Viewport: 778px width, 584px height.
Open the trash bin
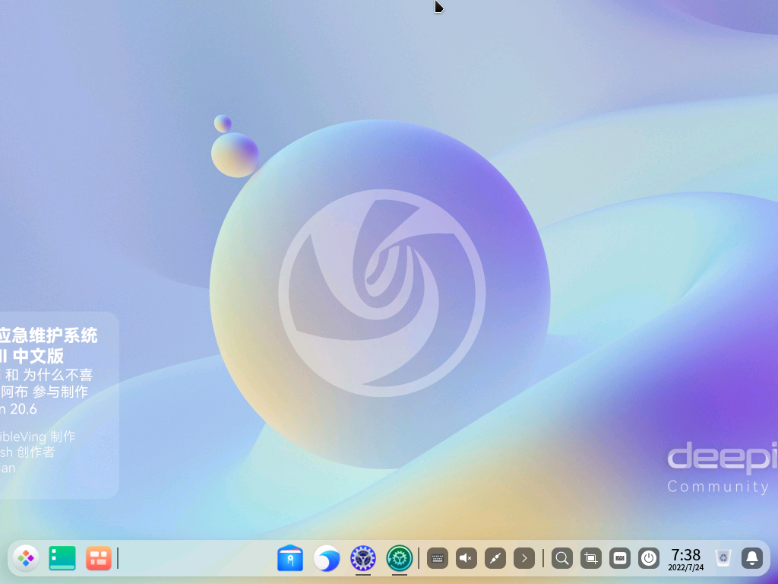click(723, 558)
